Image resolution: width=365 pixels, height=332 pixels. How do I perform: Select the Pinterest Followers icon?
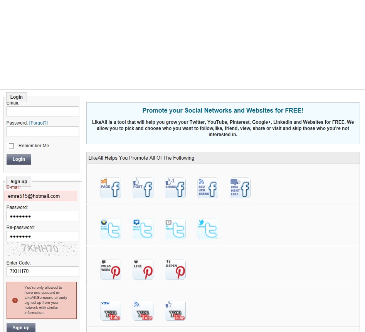(111, 270)
